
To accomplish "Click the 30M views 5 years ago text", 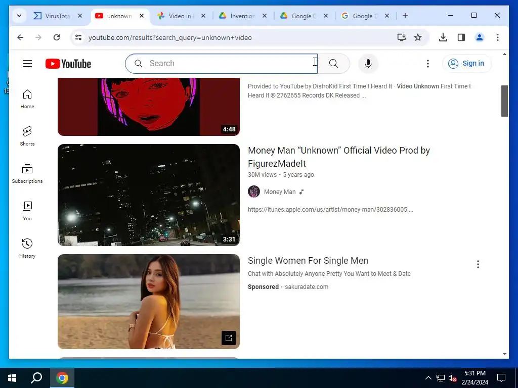I will (281, 174).
